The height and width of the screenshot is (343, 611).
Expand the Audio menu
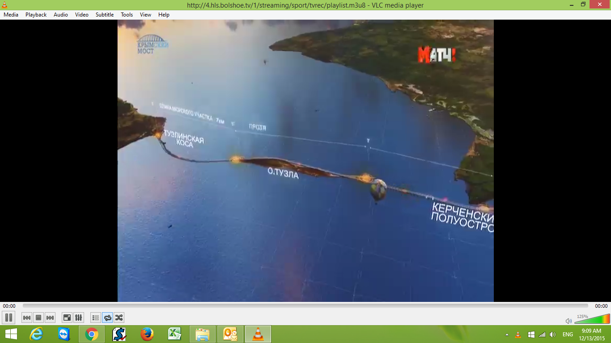pyautogui.click(x=61, y=15)
